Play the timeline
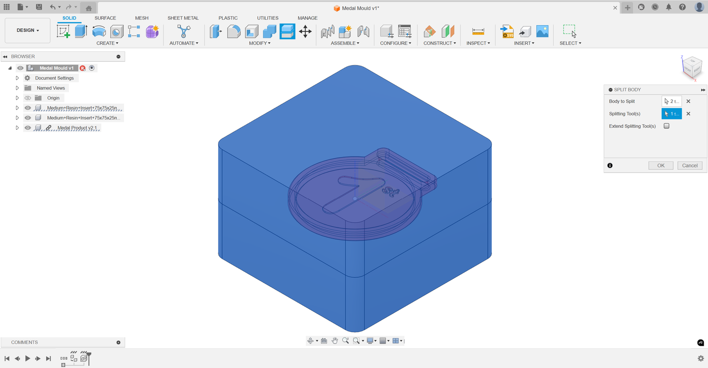The height and width of the screenshot is (368, 708). click(27, 359)
